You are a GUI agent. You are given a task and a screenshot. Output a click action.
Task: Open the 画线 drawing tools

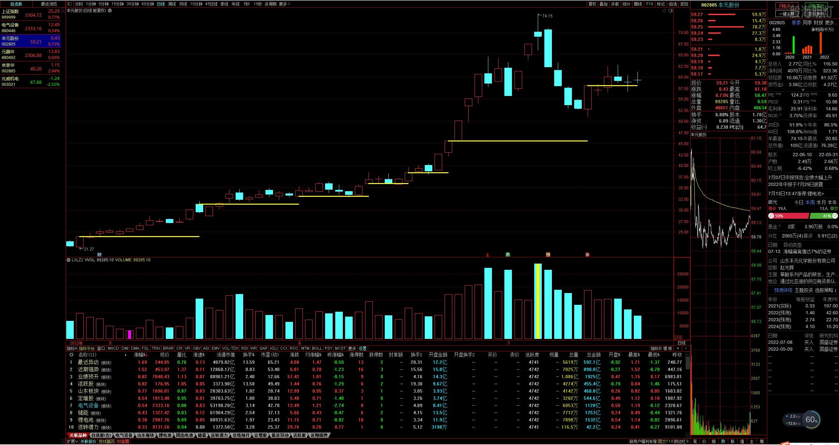tap(638, 4)
